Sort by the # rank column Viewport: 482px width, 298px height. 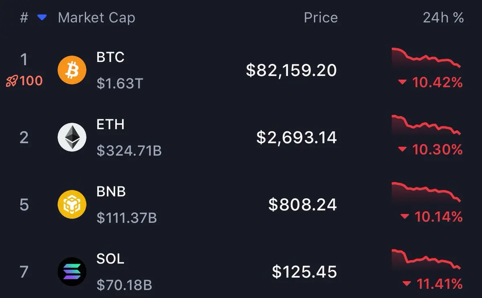[x=24, y=18]
